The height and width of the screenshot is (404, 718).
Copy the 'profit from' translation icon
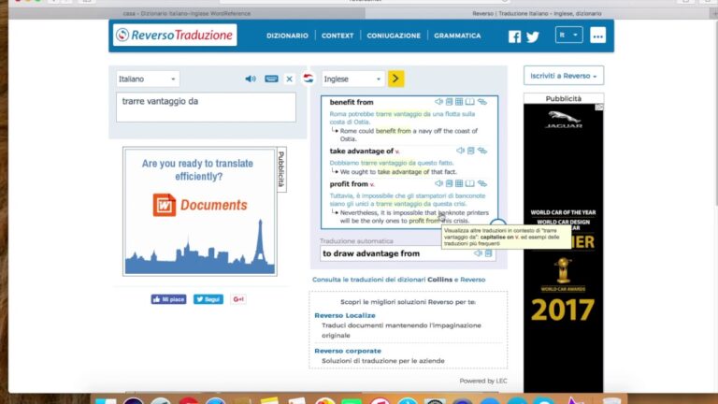coord(449,183)
